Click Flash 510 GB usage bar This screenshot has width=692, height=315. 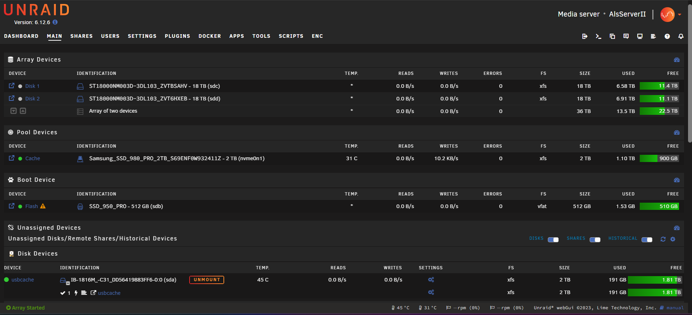[659, 206]
